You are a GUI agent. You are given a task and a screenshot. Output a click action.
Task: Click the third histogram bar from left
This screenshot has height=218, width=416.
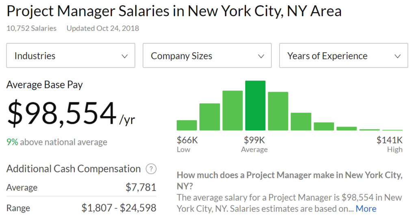coord(232,110)
